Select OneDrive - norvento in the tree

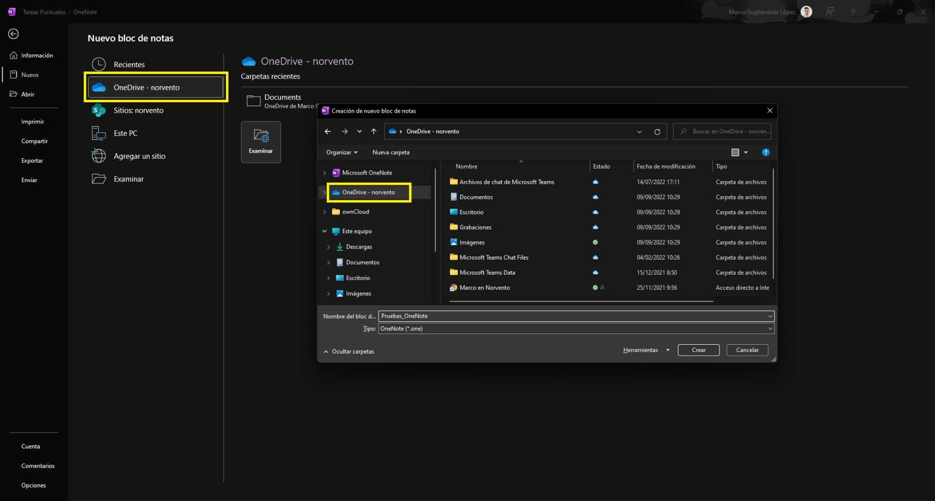pyautogui.click(x=368, y=192)
